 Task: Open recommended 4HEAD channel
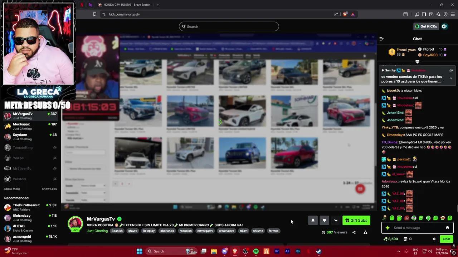(30, 228)
